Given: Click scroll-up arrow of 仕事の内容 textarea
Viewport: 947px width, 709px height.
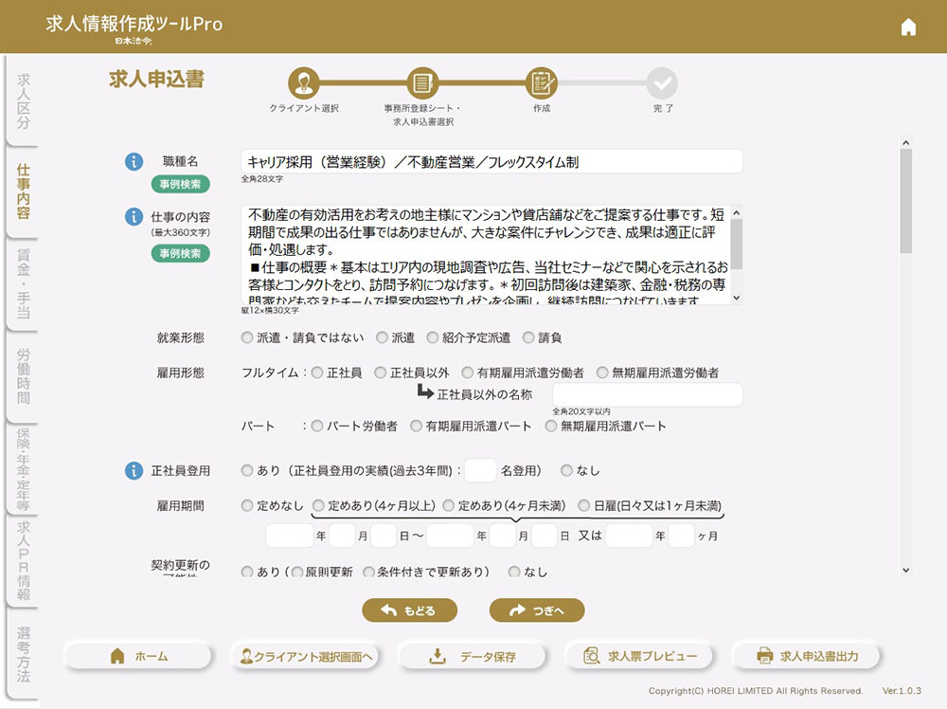Looking at the screenshot, I should pos(736,212).
